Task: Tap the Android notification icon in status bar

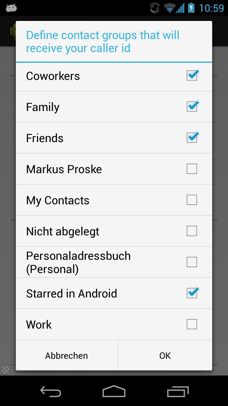Action: 11,8
